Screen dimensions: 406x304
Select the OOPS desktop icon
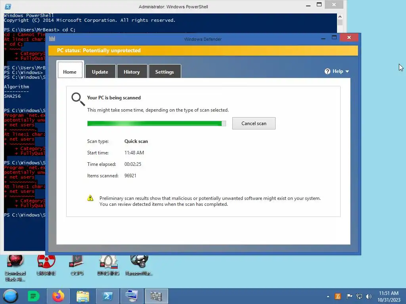(77, 265)
